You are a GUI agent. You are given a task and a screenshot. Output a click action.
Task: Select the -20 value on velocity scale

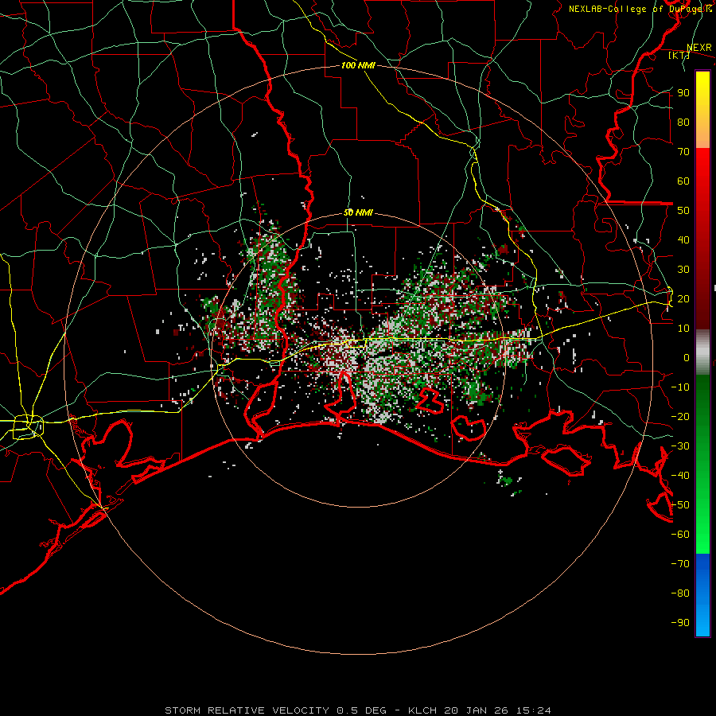(680, 416)
